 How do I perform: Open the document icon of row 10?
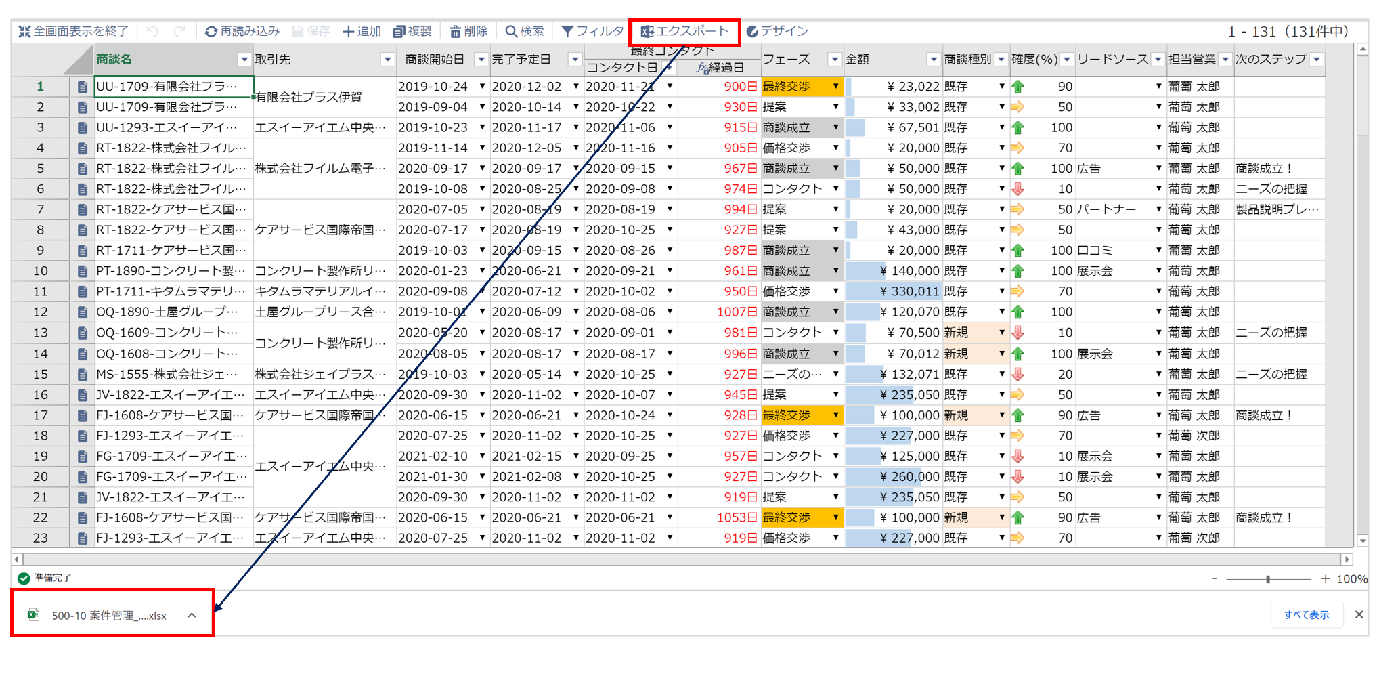[82, 271]
